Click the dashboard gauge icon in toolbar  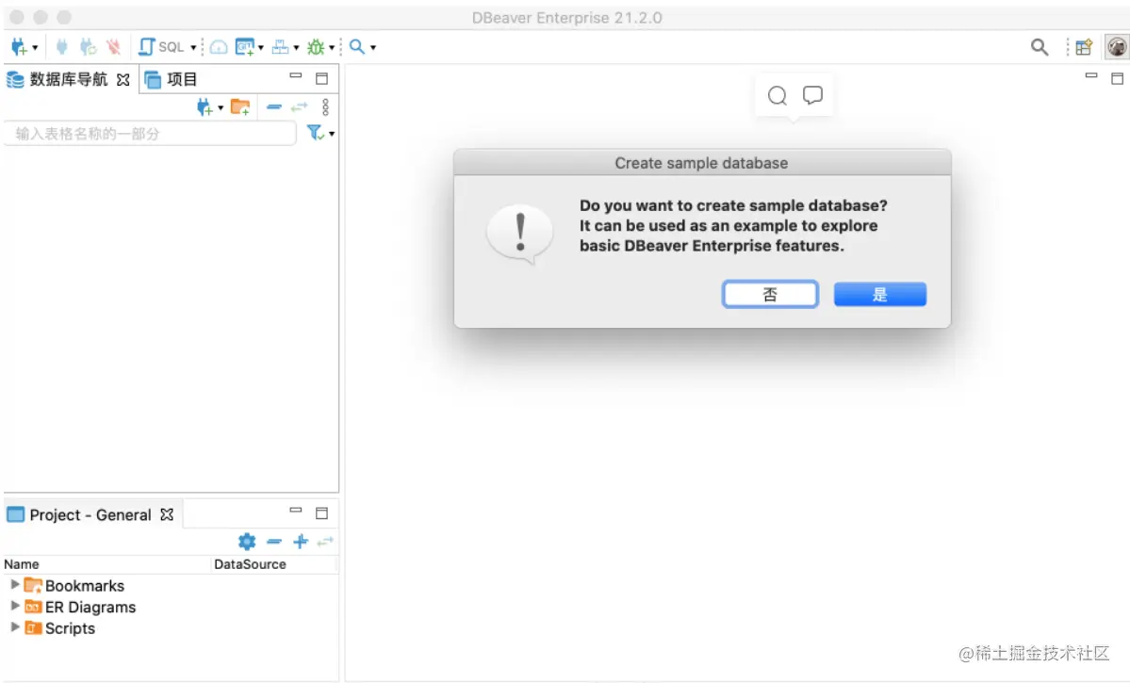pos(219,47)
